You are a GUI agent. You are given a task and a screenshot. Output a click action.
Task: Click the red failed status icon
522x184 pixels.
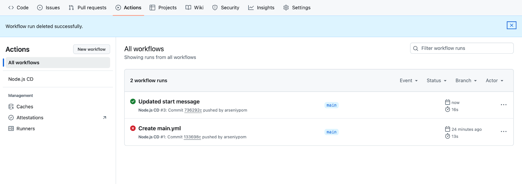[x=133, y=128]
